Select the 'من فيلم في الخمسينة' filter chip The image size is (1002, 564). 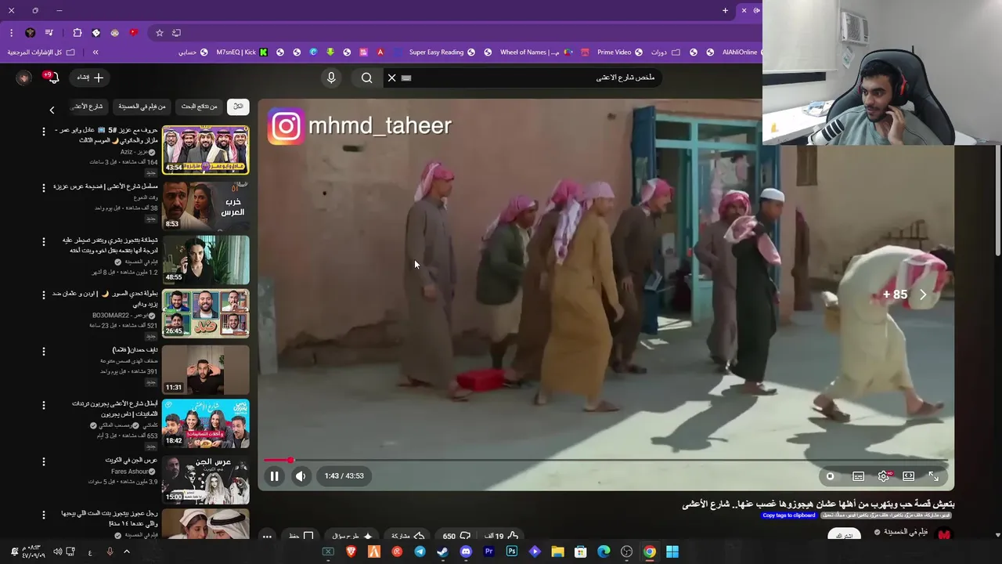point(142,107)
